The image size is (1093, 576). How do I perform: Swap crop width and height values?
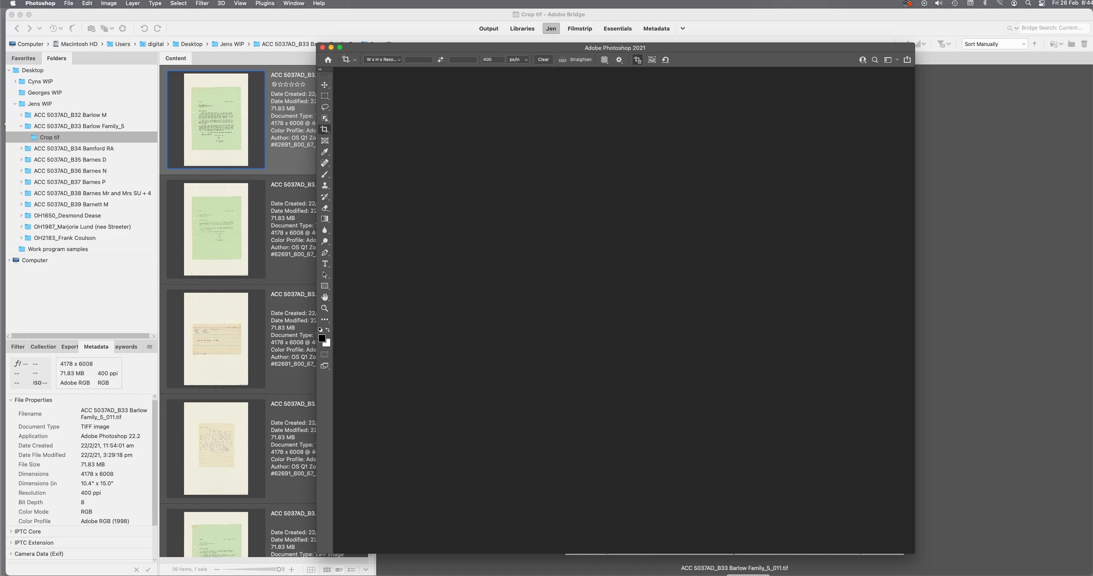click(x=440, y=60)
